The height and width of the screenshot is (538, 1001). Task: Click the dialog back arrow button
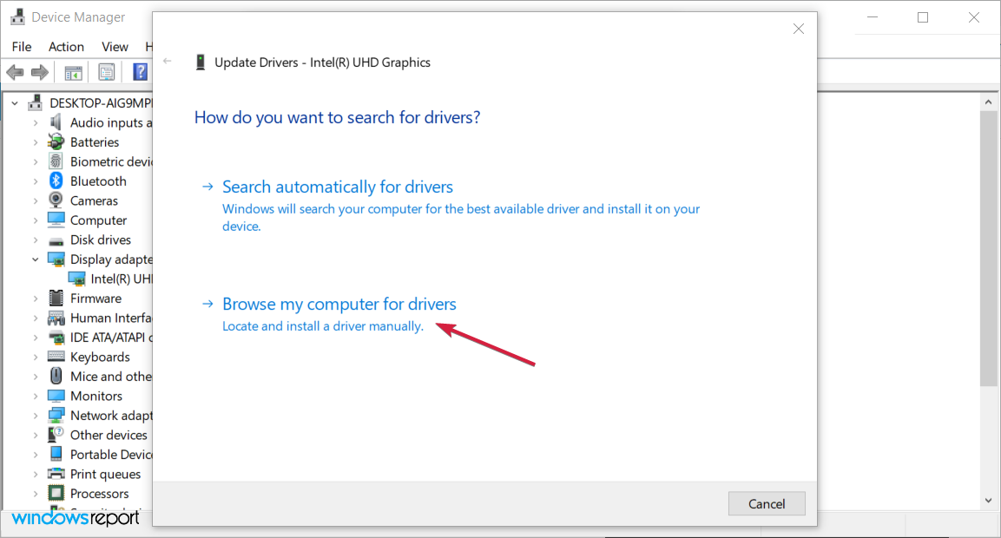(x=168, y=62)
